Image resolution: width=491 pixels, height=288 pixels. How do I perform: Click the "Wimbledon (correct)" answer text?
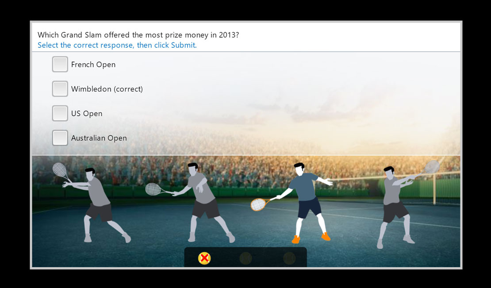(107, 89)
